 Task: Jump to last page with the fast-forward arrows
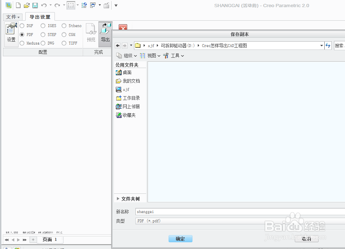click(x=25, y=240)
